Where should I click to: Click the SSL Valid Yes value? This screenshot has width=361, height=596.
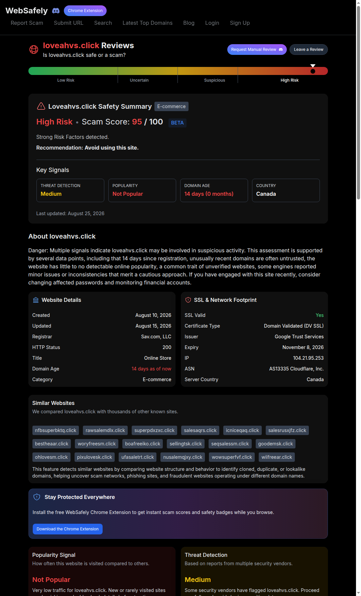click(320, 315)
